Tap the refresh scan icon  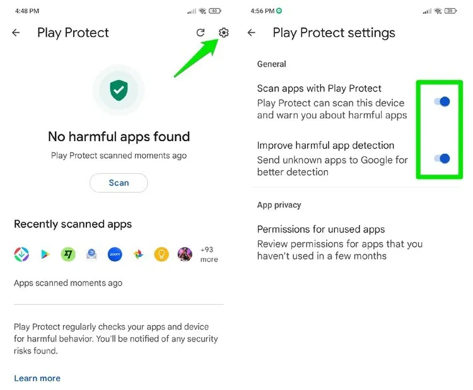[201, 33]
